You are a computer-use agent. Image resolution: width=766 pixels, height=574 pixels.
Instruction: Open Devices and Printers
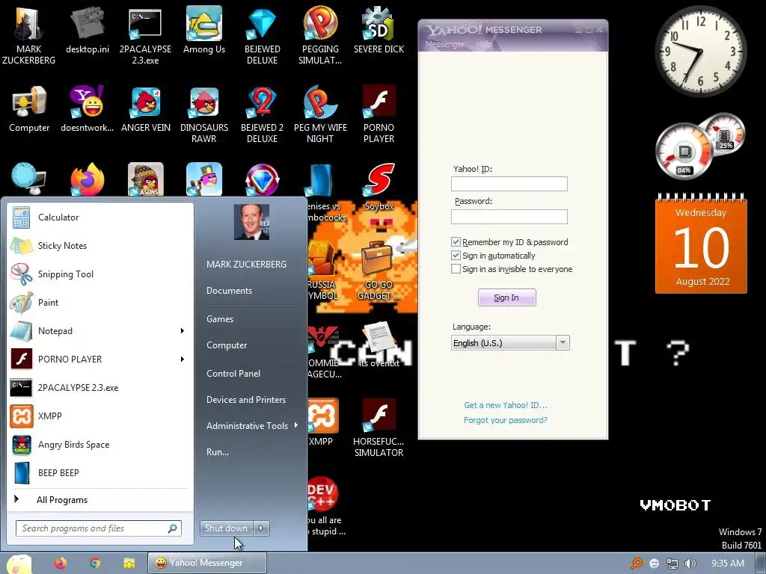click(x=245, y=400)
